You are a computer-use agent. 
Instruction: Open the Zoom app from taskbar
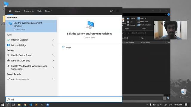coord(48,105)
